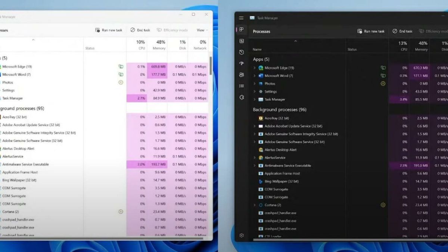Click the Alertus Desktop Alert icon in dark window
Viewport: 448px width, 252px height.
(x=261, y=150)
